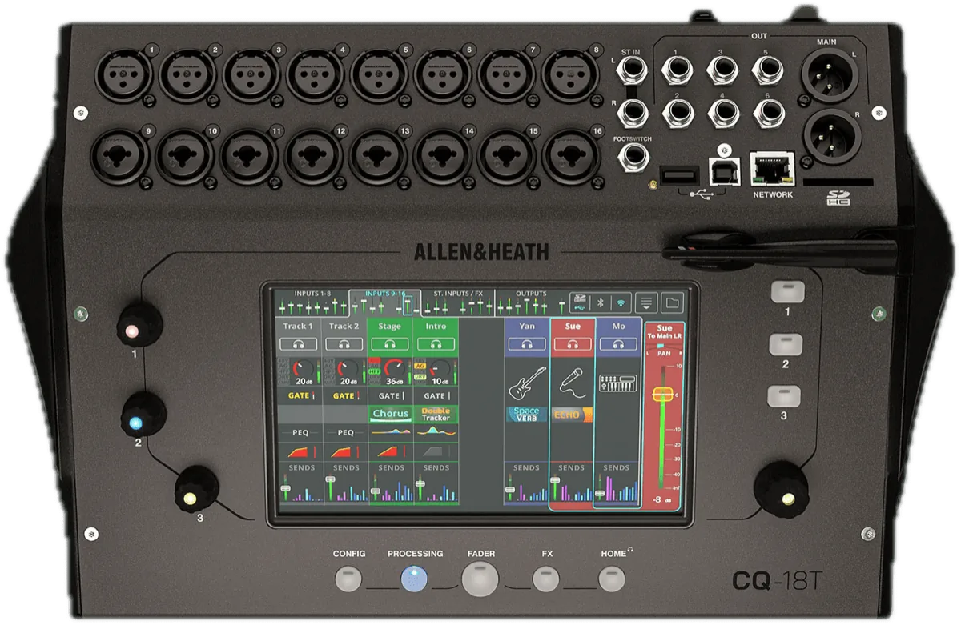The image size is (961, 625).
Task: Push the CONFIG hardware button
Action: coord(349,579)
